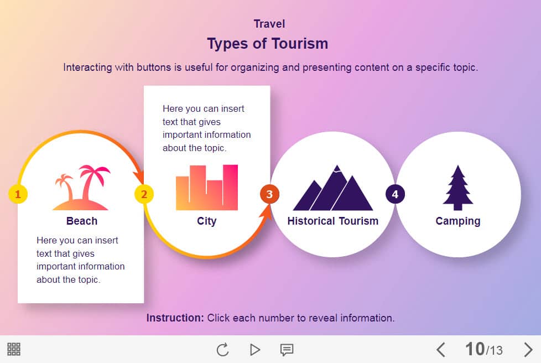Image resolution: width=541 pixels, height=363 pixels.
Task: Select the pine tree Camping icon
Action: pos(457,188)
